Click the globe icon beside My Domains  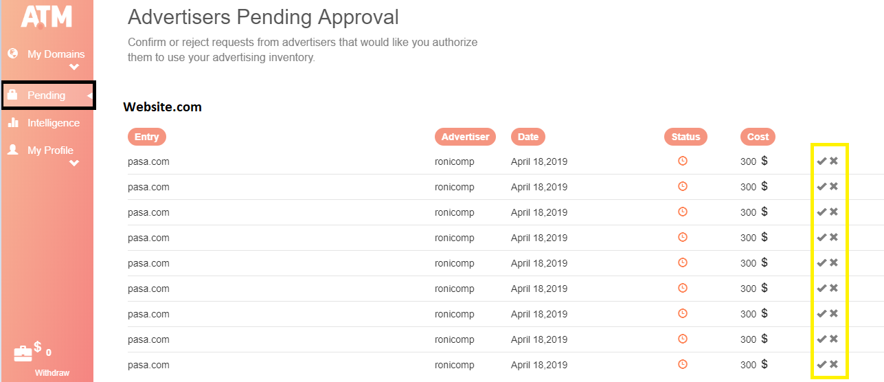click(12, 54)
